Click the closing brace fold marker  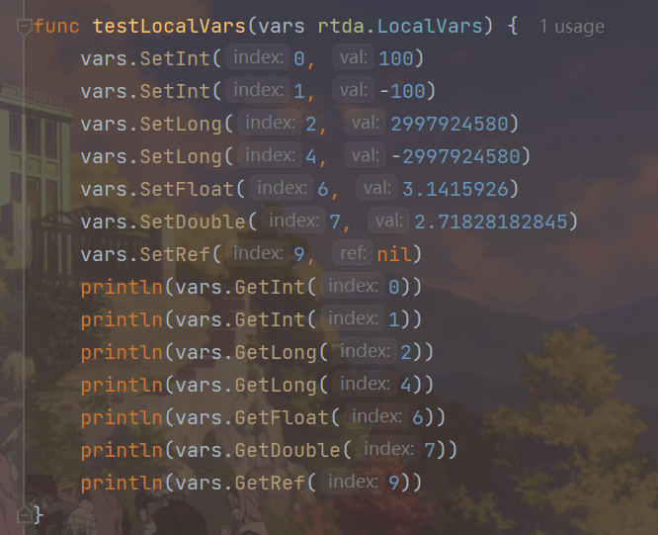(x=24, y=514)
